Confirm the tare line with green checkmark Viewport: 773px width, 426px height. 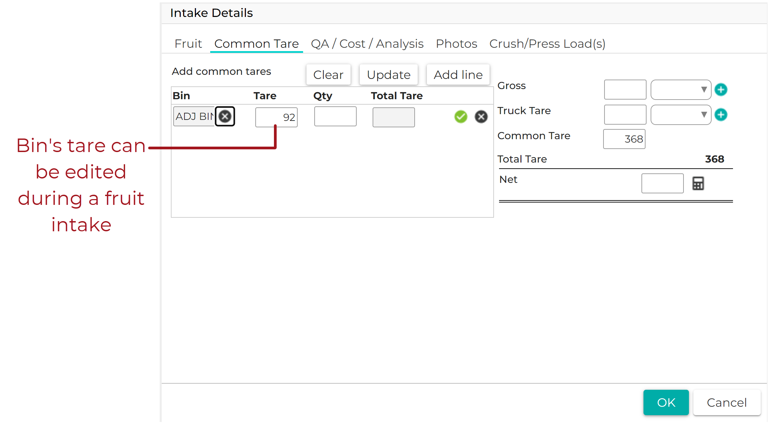pos(461,117)
